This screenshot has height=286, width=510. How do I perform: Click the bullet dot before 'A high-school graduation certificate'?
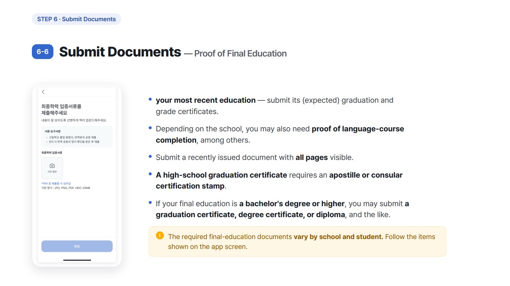[150, 174]
